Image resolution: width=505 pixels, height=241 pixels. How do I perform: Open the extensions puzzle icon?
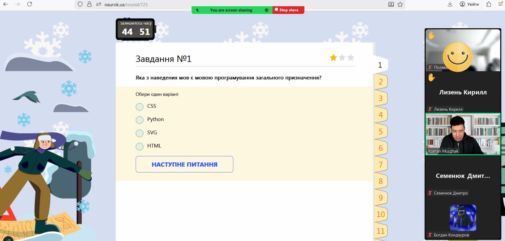click(489, 4)
